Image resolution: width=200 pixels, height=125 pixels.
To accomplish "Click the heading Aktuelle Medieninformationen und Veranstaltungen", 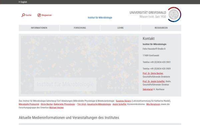I will [x=69, y=117].
